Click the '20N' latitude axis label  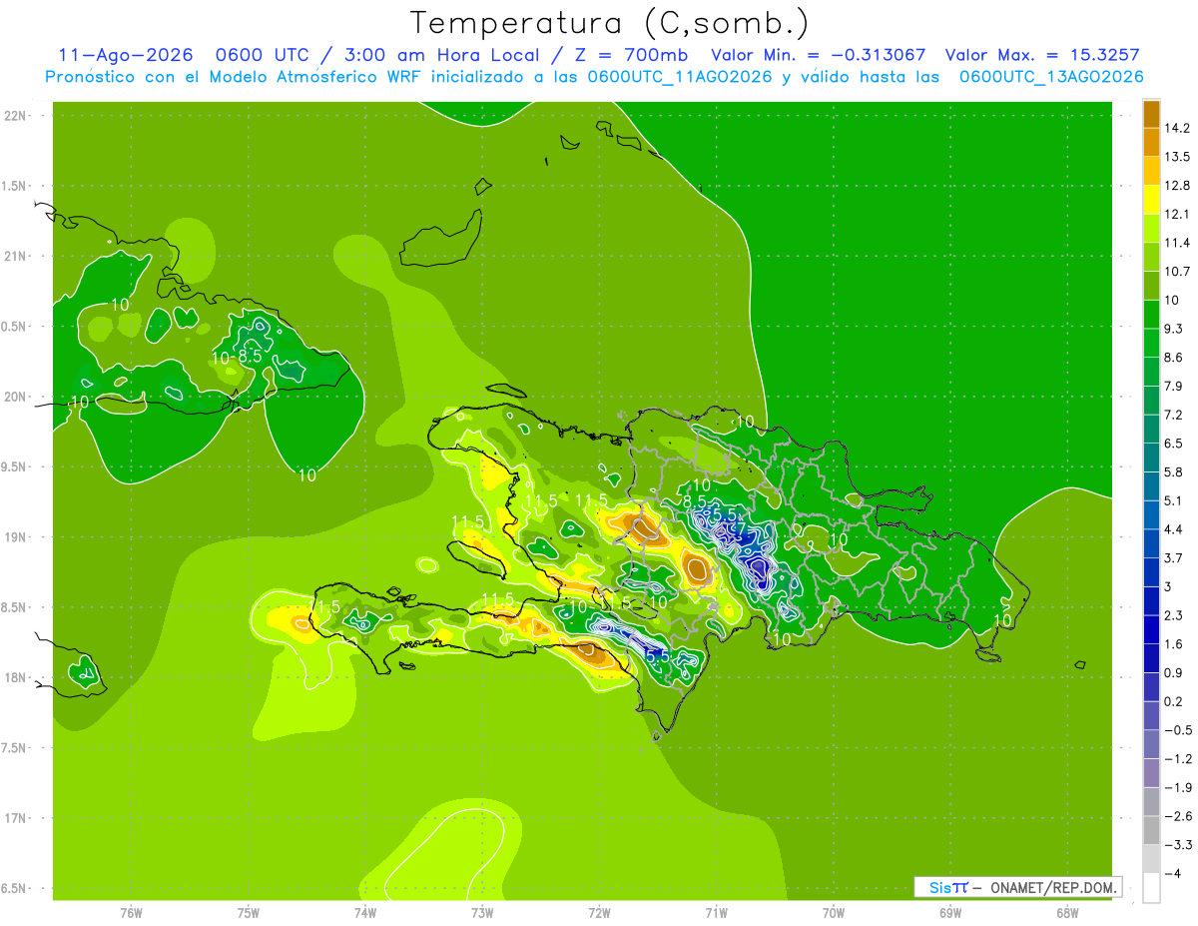[17, 397]
